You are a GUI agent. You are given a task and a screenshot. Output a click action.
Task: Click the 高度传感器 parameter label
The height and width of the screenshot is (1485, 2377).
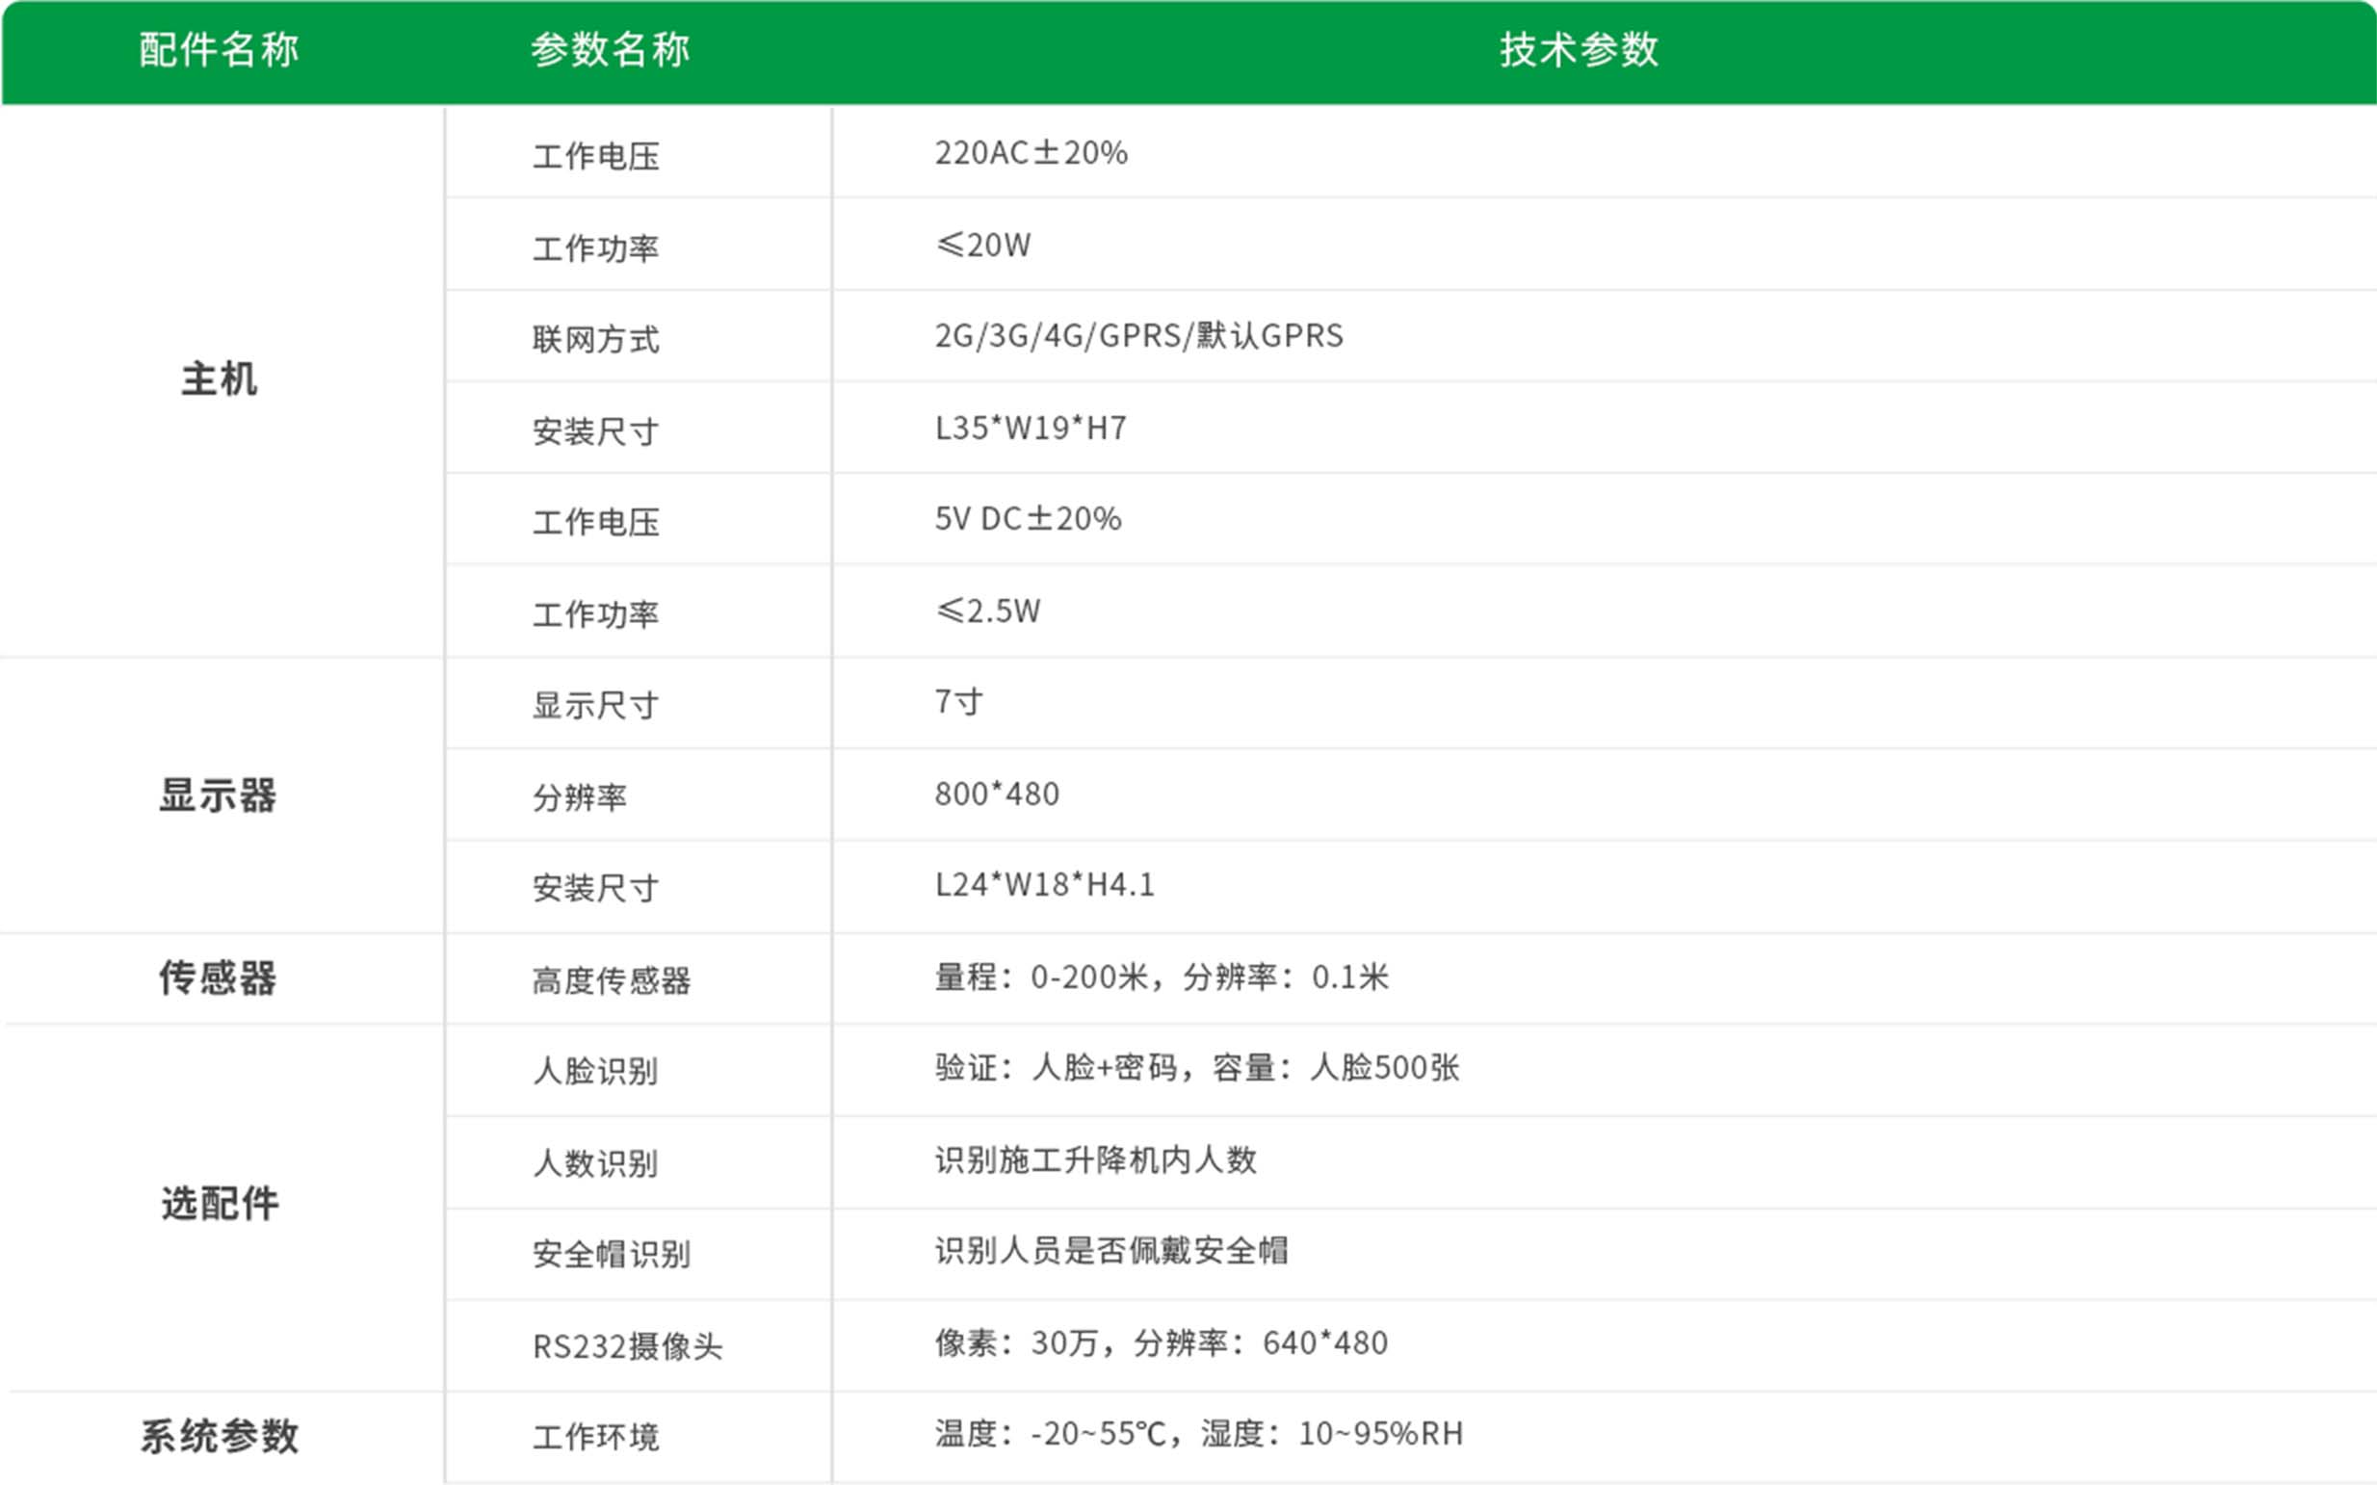pos(611,980)
